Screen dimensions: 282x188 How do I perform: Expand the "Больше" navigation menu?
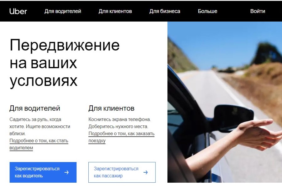[x=207, y=11]
